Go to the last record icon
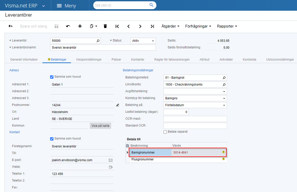The width and height of the screenshot is (297, 192). tap(152, 26)
